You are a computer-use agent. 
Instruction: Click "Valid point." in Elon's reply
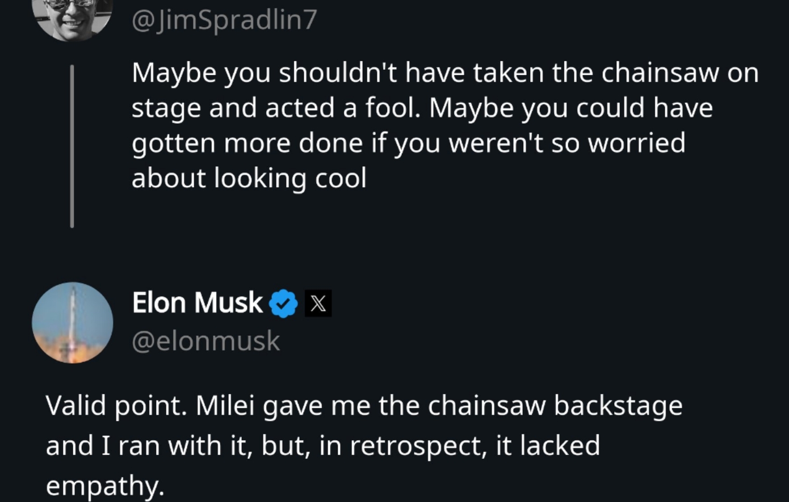(x=116, y=406)
